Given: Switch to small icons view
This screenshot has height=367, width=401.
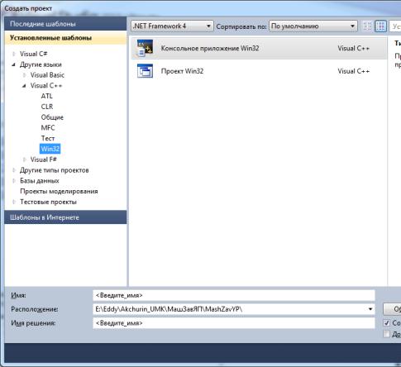Looking at the screenshot, I should pos(367,26).
